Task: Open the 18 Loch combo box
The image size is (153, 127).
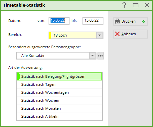Action: click(x=76, y=35)
